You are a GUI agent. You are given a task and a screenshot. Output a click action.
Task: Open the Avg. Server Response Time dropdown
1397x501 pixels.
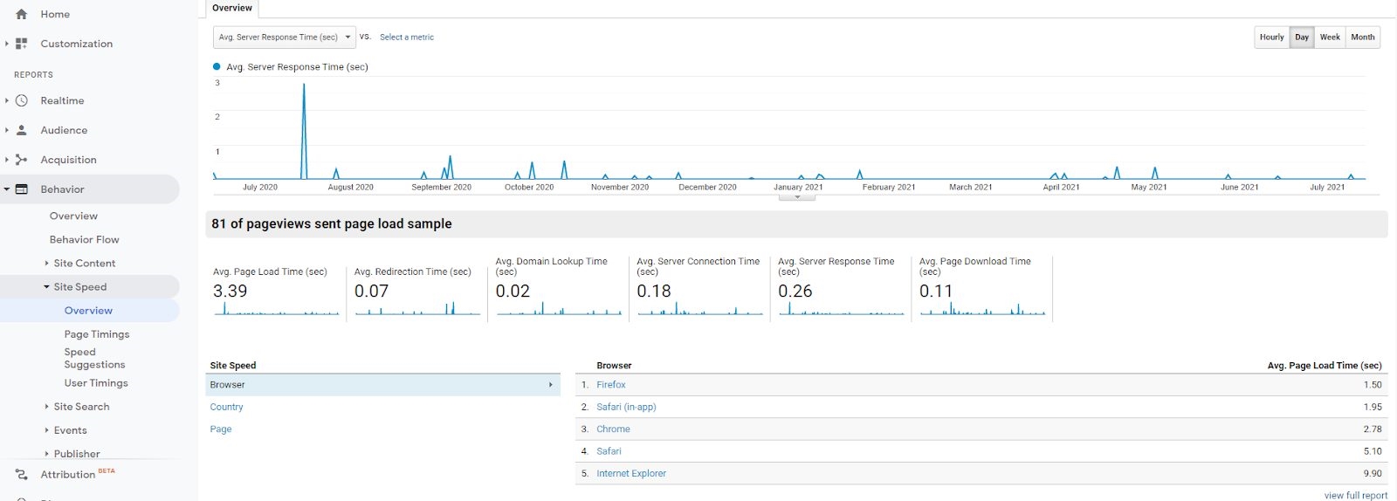click(284, 37)
